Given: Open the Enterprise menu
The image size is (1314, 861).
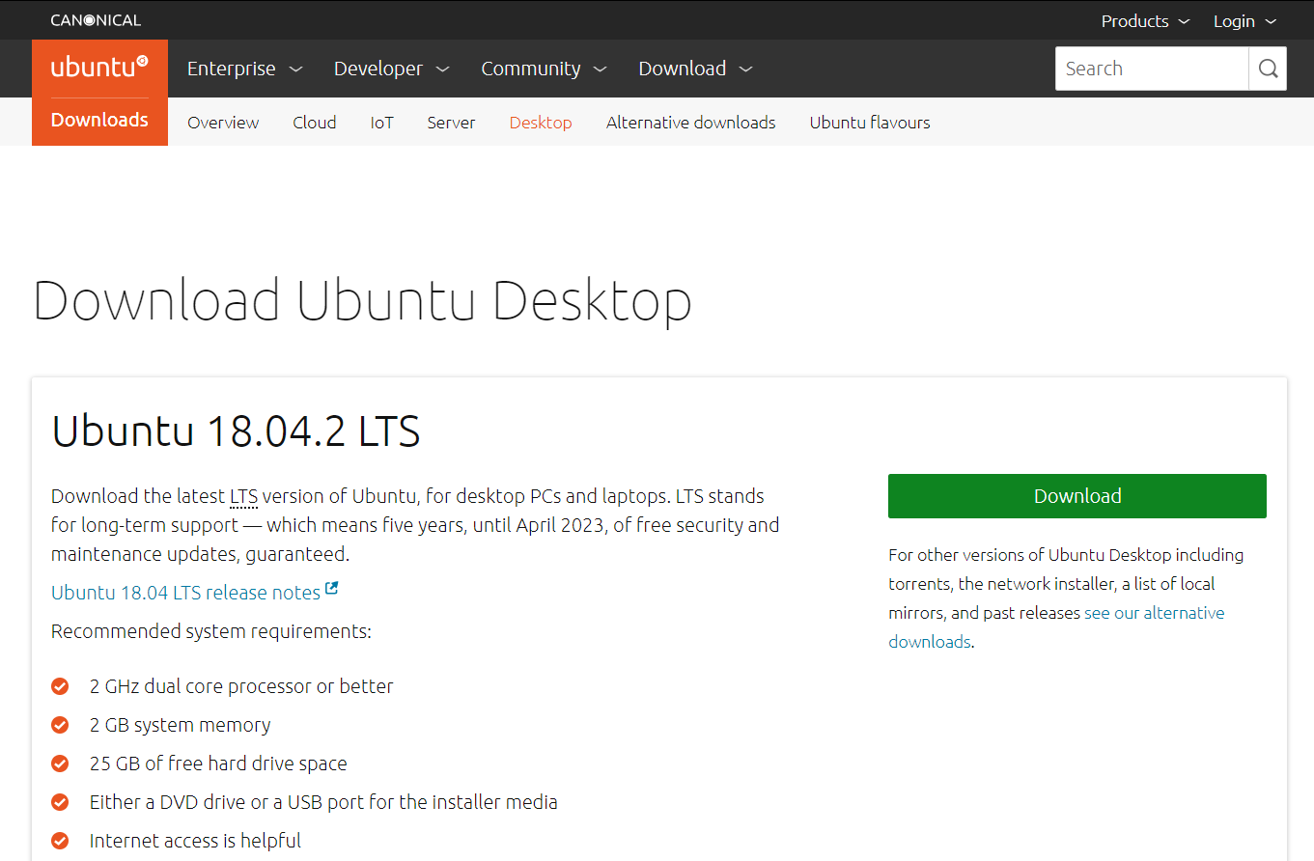Looking at the screenshot, I should point(244,69).
